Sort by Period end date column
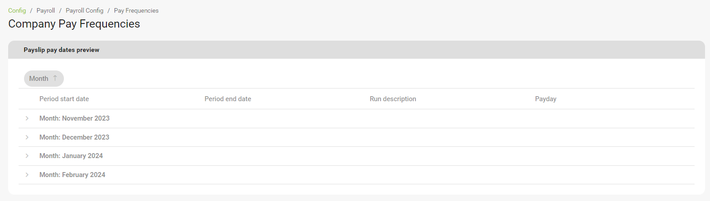 coord(227,99)
